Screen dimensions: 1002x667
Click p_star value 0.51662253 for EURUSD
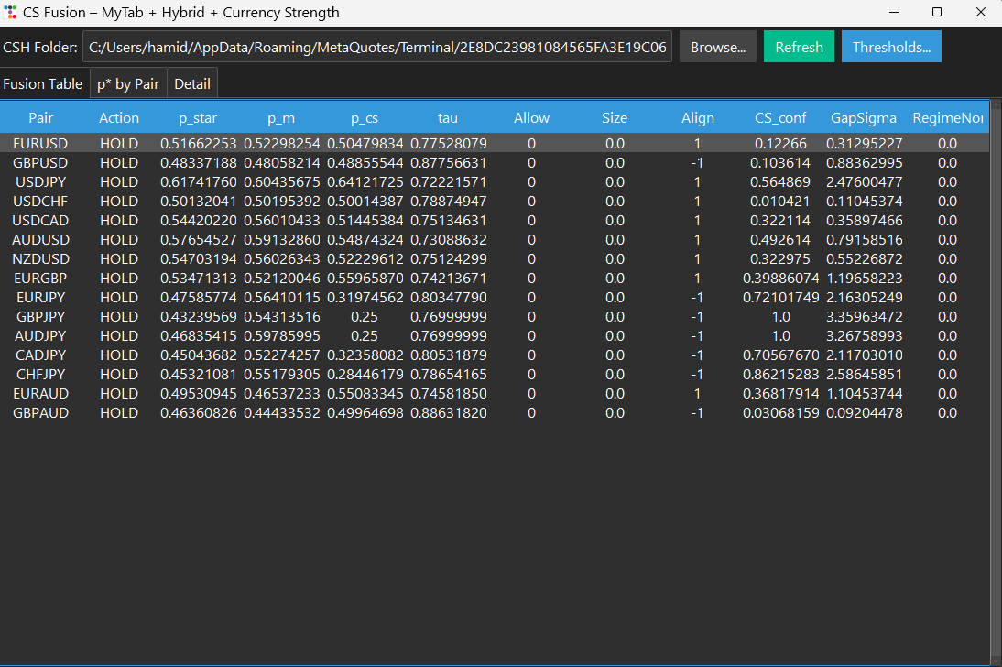tap(198, 143)
